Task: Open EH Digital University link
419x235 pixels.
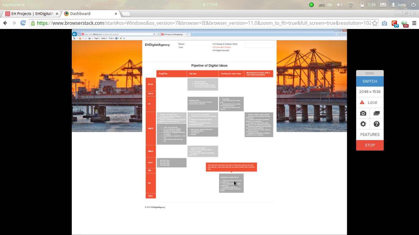Action: [x=221, y=50]
